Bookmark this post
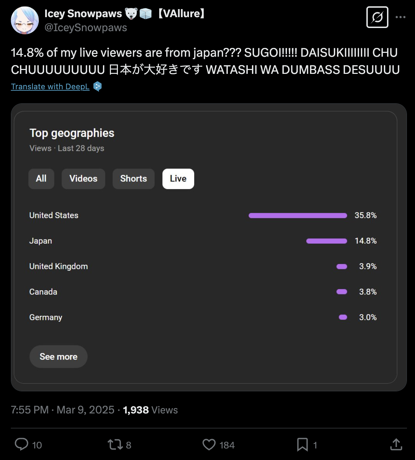Screen dimensions: 415x460 [302, 445]
